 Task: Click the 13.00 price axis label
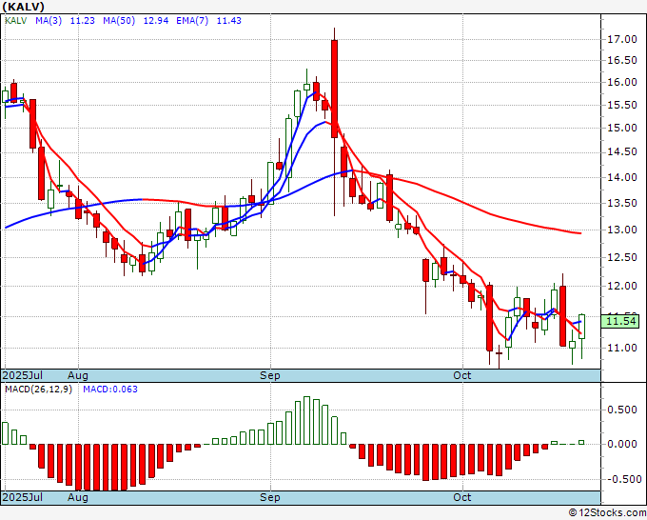pos(622,230)
